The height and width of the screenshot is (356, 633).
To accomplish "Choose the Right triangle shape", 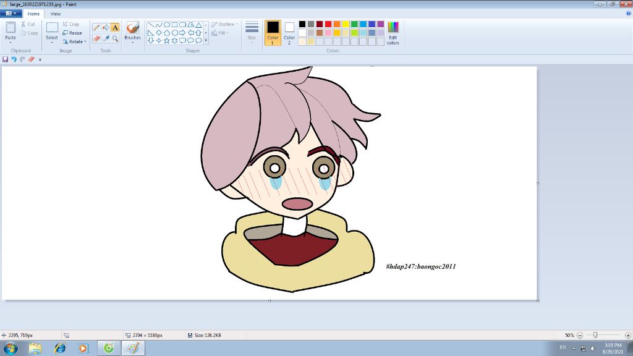I will tap(151, 33).
